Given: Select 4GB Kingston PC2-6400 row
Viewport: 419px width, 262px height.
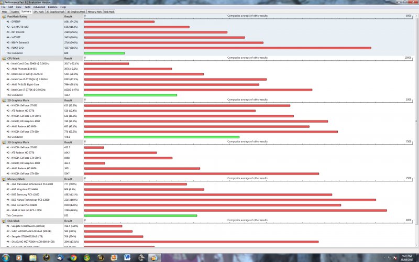Looking at the screenshot, I should (x=22, y=189).
